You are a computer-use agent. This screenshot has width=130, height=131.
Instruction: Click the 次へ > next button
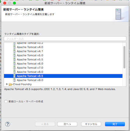click(x=67, y=124)
